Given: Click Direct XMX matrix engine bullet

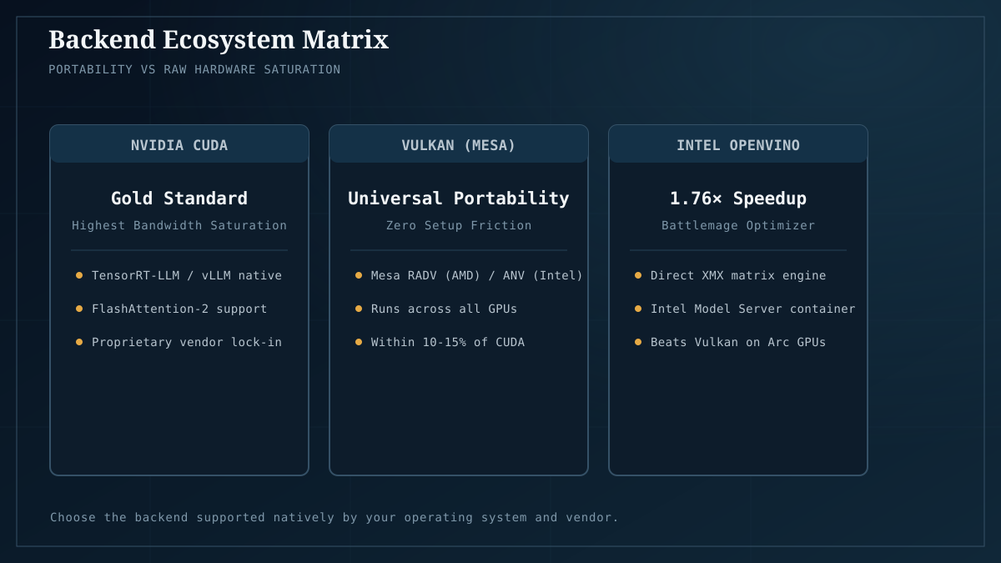Looking at the screenshot, I should click(x=730, y=275).
